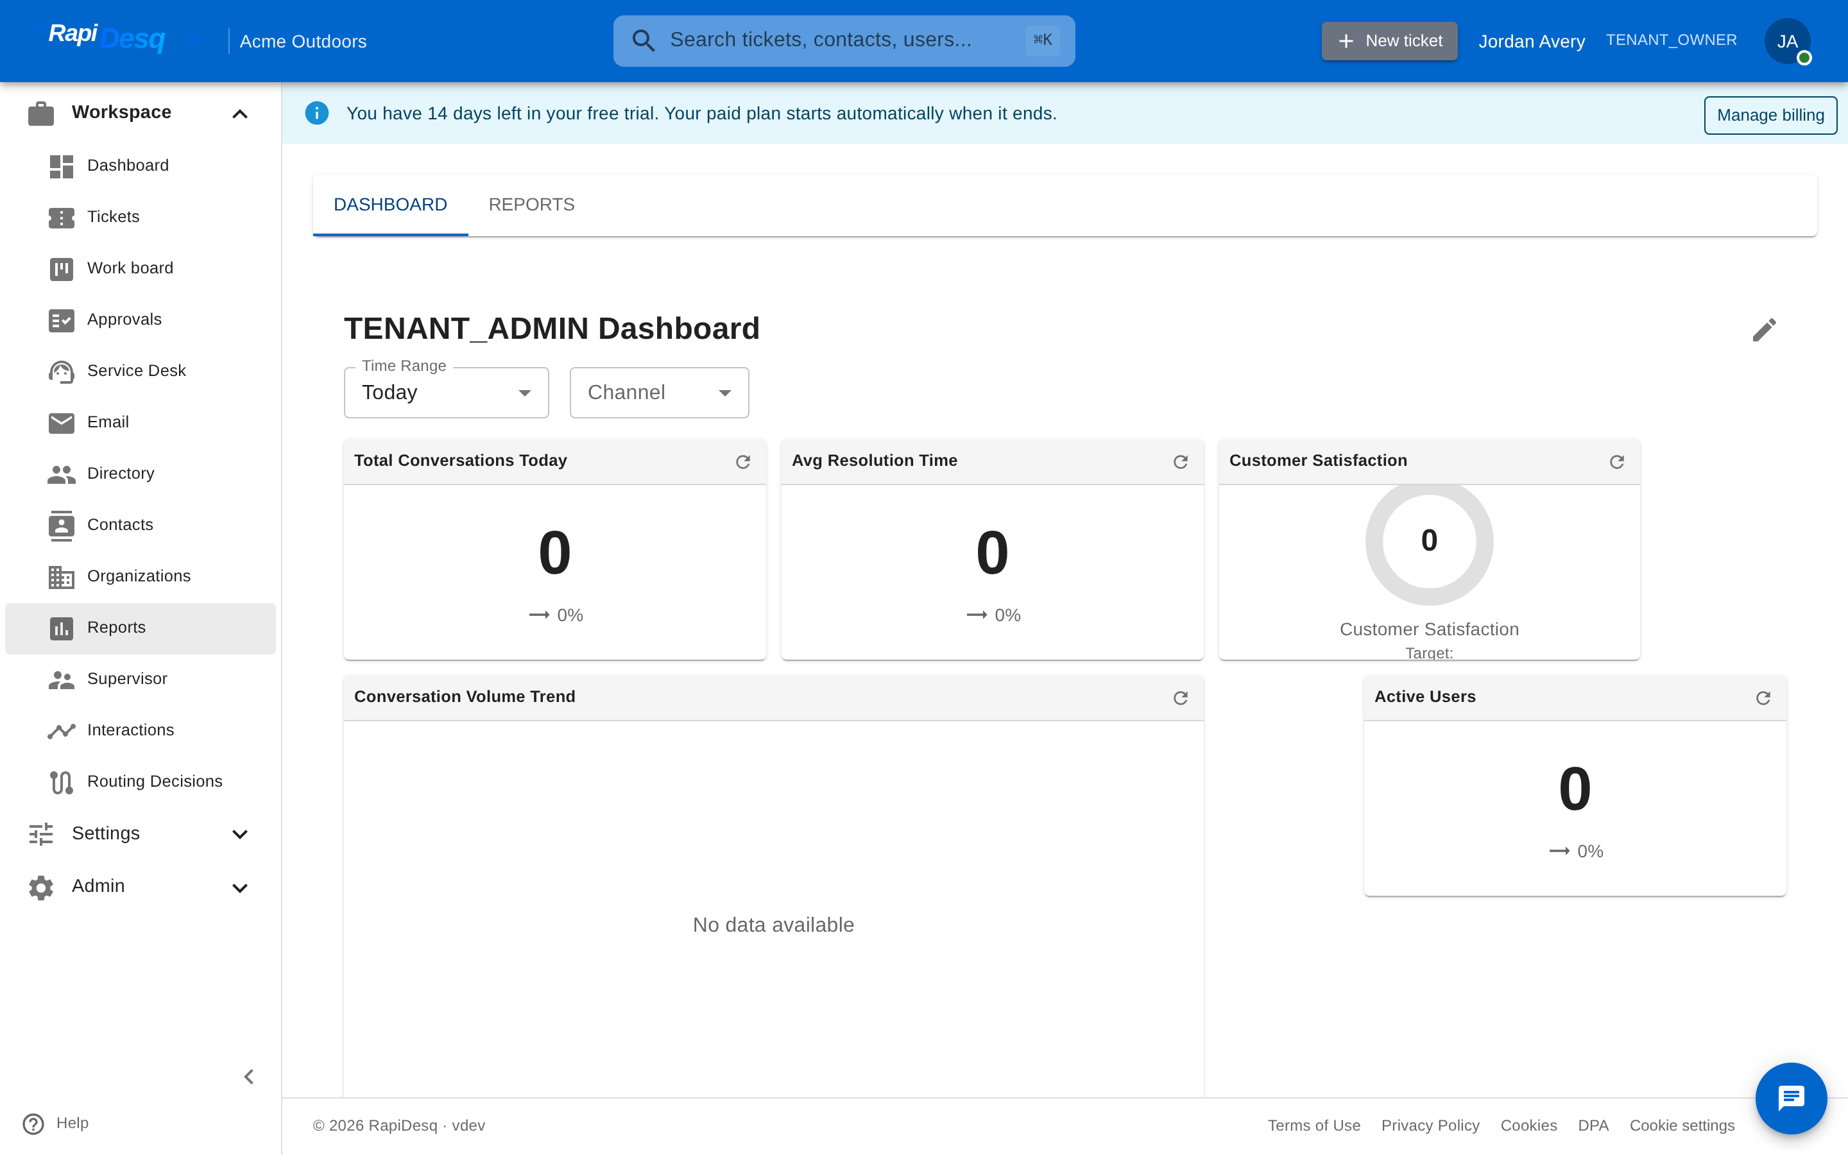
Task: Open the Directory page
Action: click(141, 474)
